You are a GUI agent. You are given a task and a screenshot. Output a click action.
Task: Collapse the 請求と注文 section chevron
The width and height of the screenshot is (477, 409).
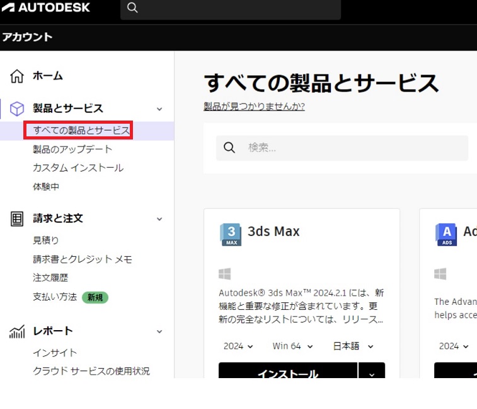pos(159,219)
